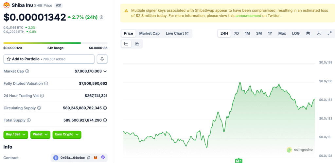
Task: Click the news marker below the chart
Action: point(238,161)
